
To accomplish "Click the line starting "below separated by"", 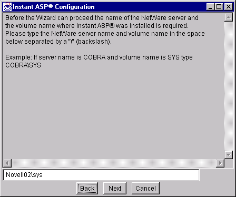I will [x=58, y=42].
